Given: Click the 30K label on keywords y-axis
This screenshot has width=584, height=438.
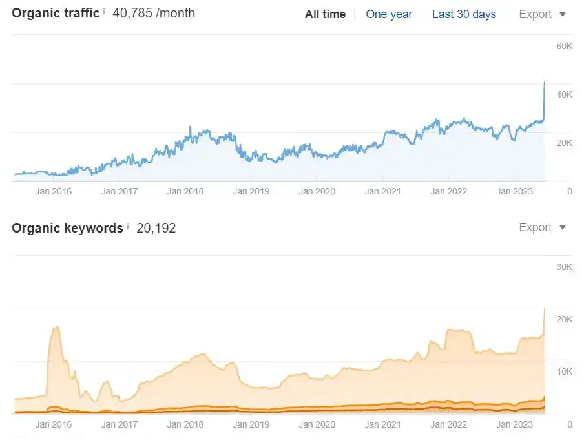Looking at the screenshot, I should pyautogui.click(x=564, y=267).
